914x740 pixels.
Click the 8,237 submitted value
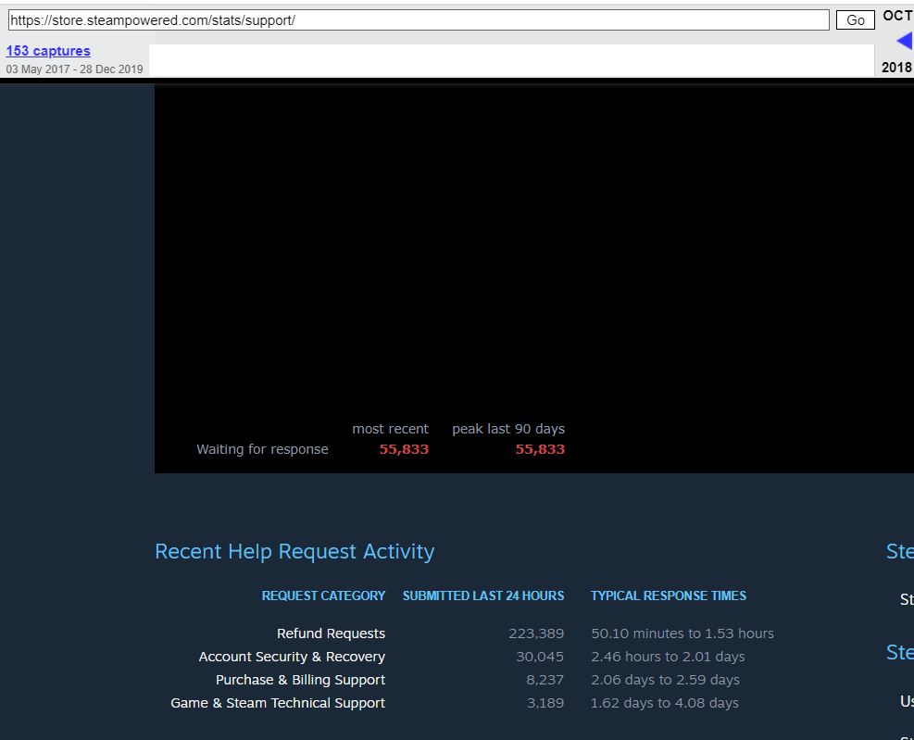click(545, 680)
